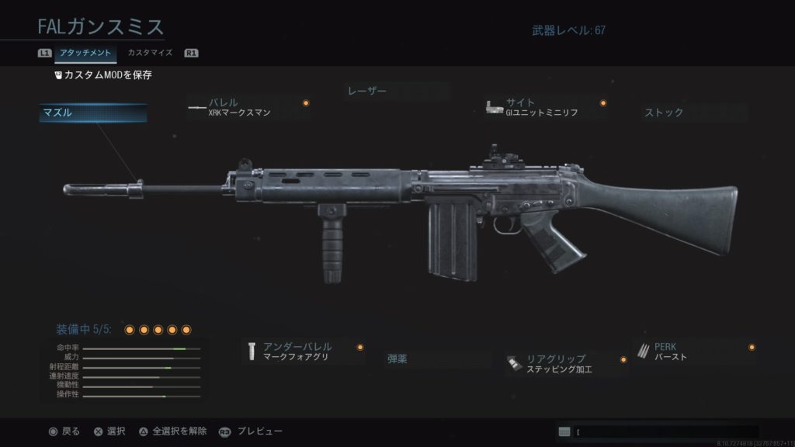Switch to the カスタマイズ tab
Image resolution: width=795 pixels, height=447 pixels.
pyautogui.click(x=150, y=53)
